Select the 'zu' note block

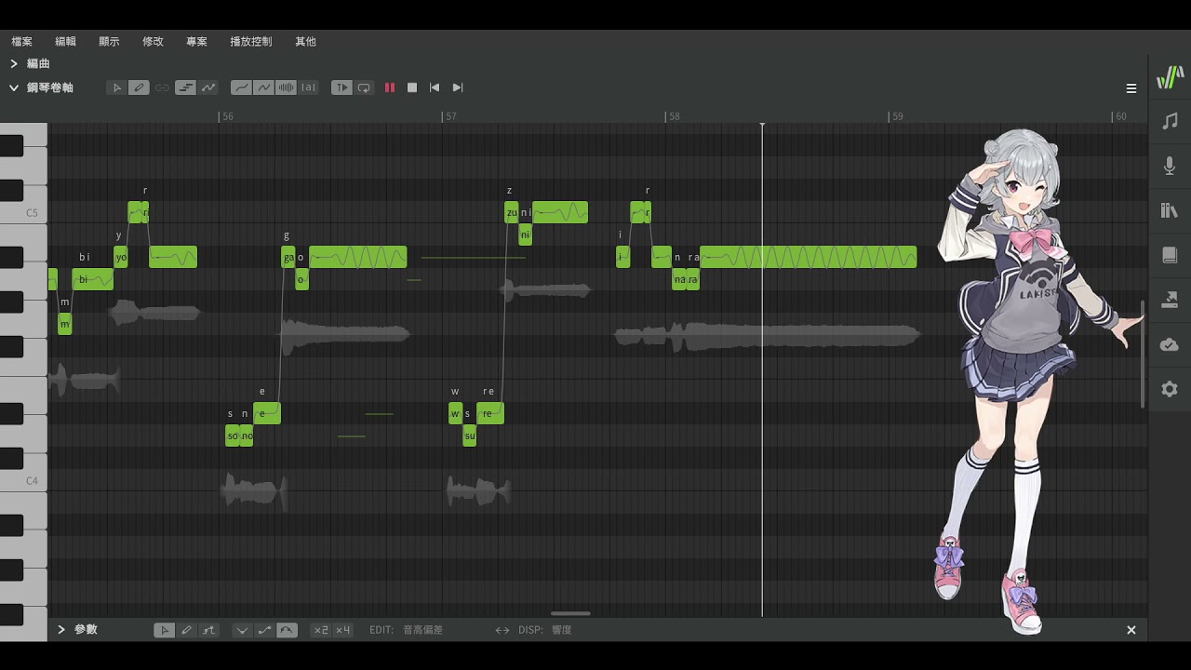[x=511, y=212]
